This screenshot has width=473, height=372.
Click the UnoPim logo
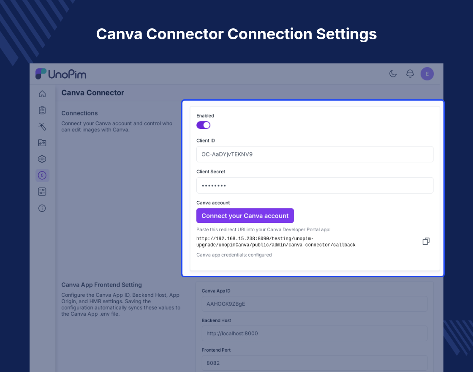61,74
